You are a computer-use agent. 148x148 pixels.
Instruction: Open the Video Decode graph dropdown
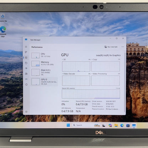tap(68, 74)
